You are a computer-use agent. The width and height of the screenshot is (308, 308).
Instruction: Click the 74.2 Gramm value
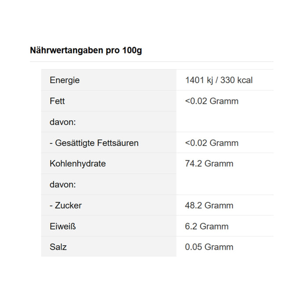[x=209, y=164]
